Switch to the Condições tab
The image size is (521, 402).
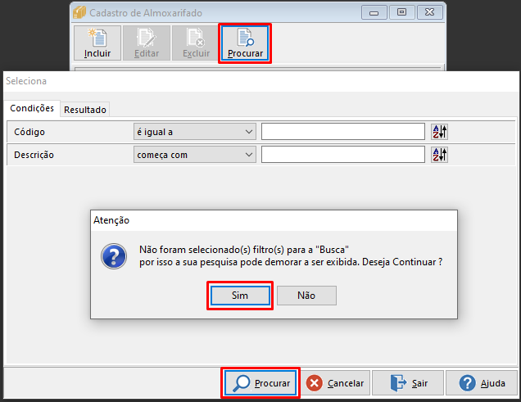32,108
